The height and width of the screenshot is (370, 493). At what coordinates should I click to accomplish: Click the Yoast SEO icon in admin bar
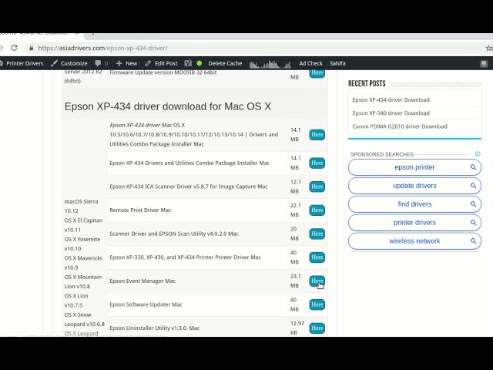pyautogui.click(x=188, y=63)
